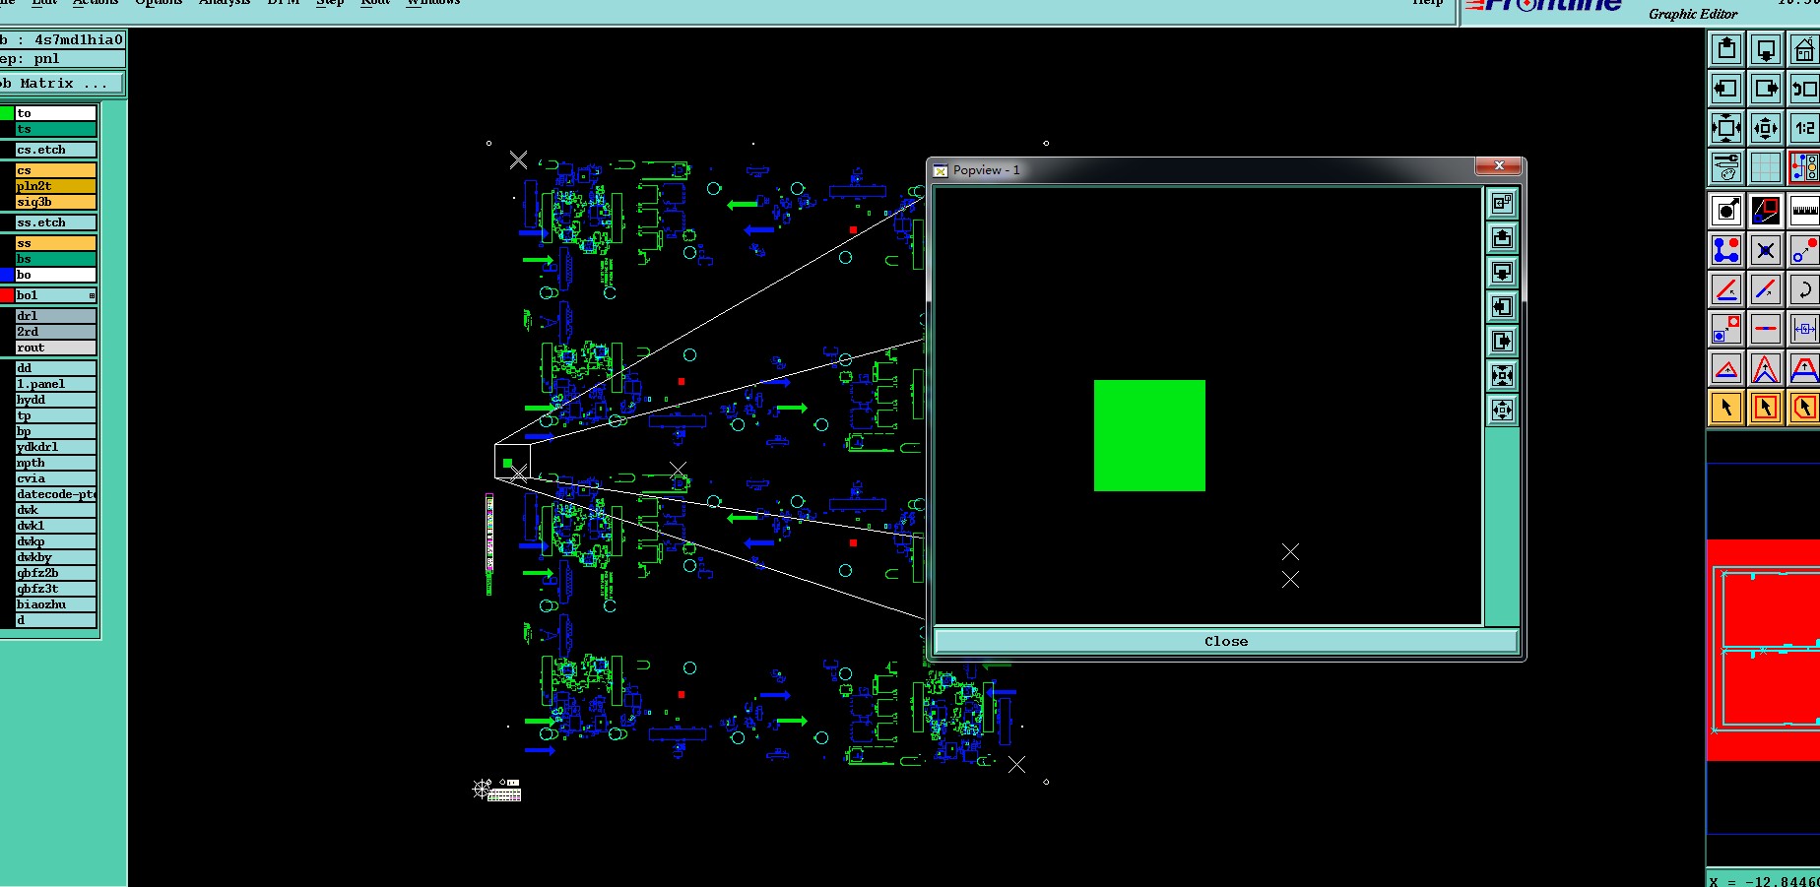Pan left inside the Popview window
Image resolution: width=1820 pixels, height=887 pixels.
click(x=1502, y=307)
